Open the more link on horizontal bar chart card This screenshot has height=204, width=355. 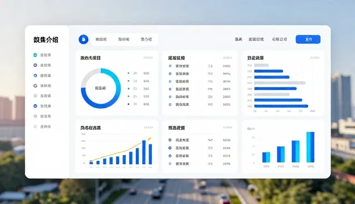(315, 58)
